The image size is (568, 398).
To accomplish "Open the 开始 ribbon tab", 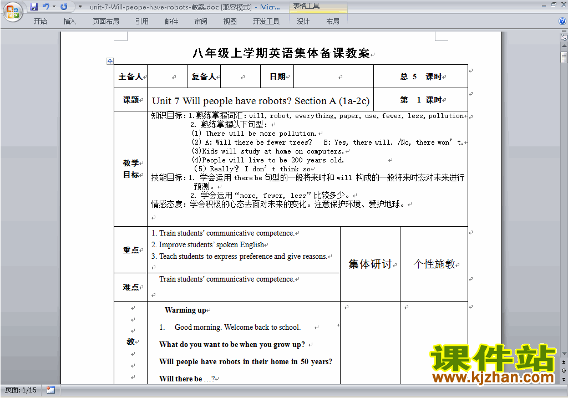I will coord(40,22).
